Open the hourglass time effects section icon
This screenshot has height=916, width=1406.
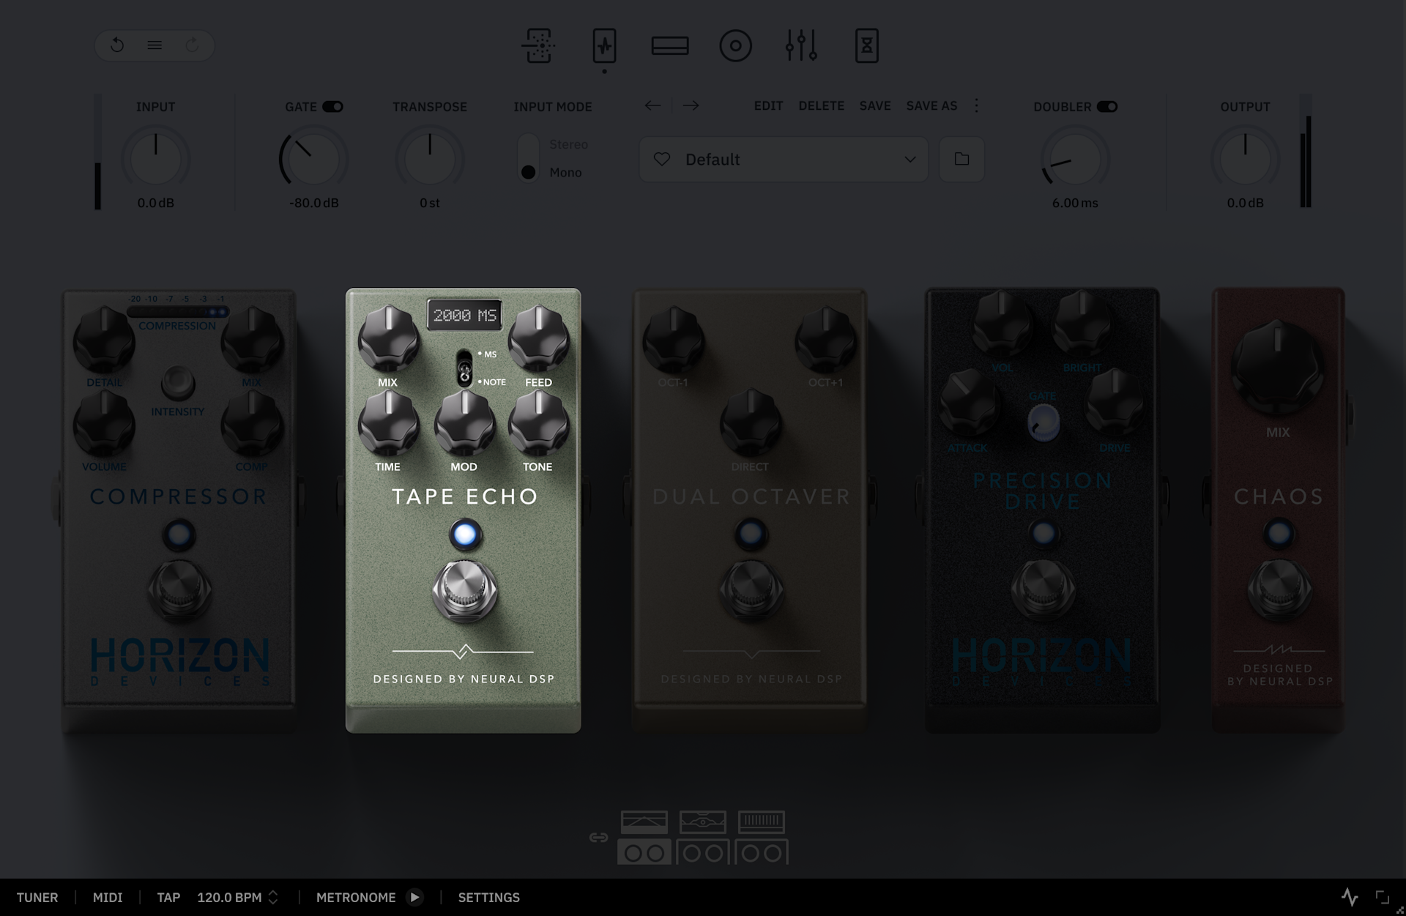(x=867, y=45)
